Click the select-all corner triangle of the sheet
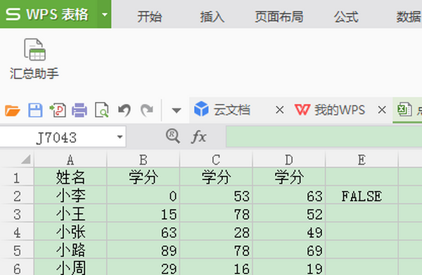This screenshot has width=422, height=275. click(26, 159)
